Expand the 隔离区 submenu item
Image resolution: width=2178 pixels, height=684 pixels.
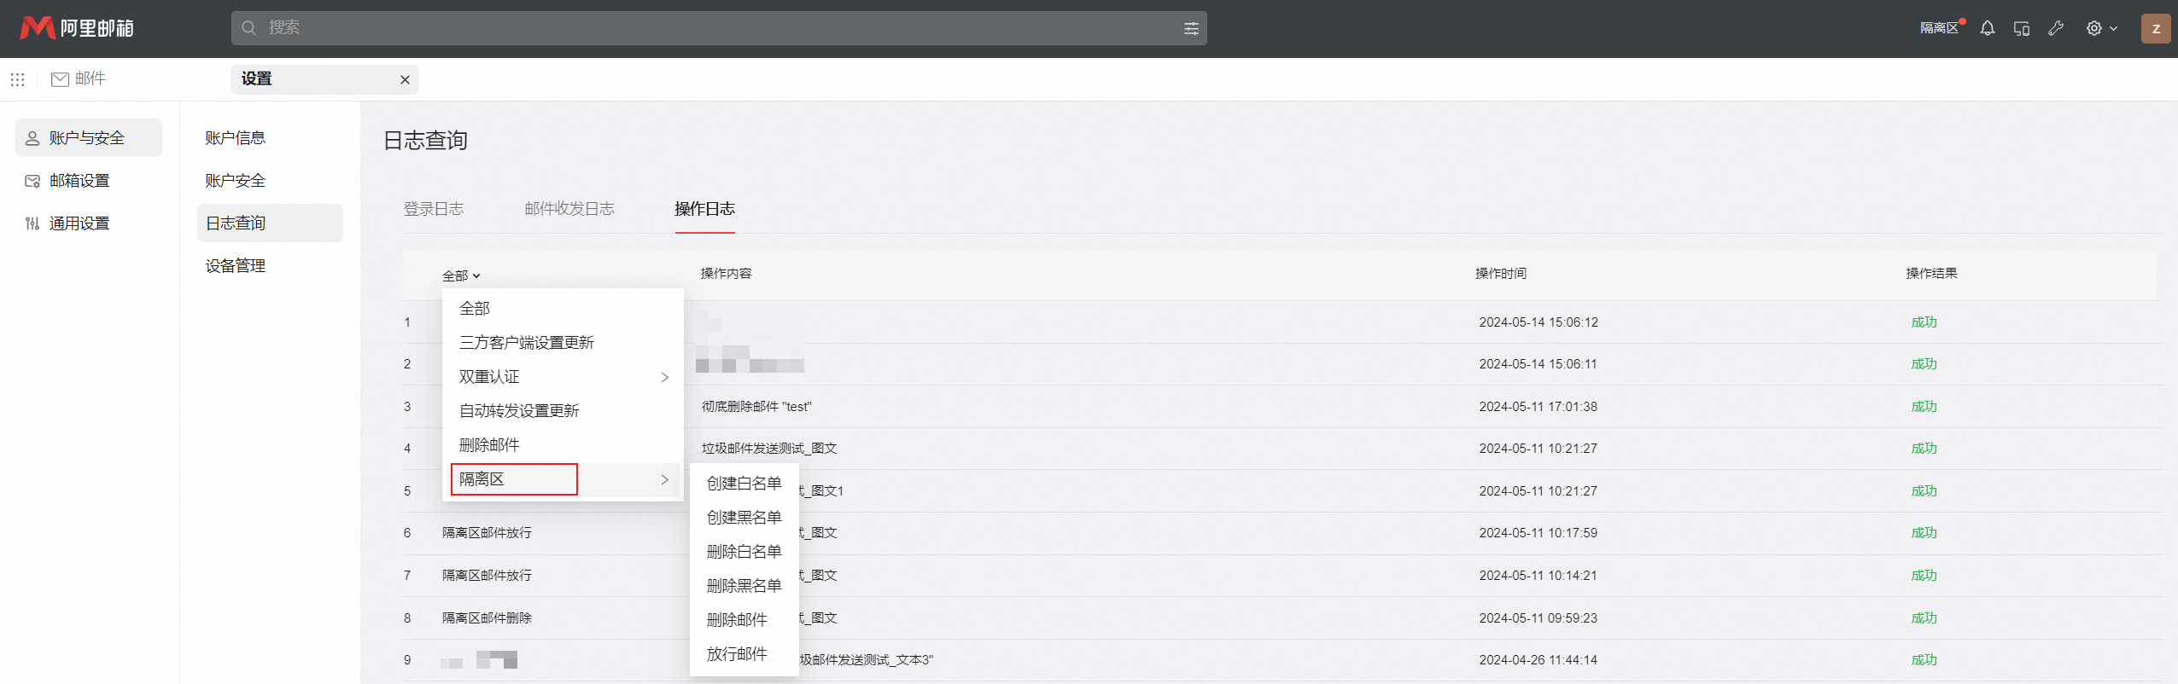(x=563, y=479)
